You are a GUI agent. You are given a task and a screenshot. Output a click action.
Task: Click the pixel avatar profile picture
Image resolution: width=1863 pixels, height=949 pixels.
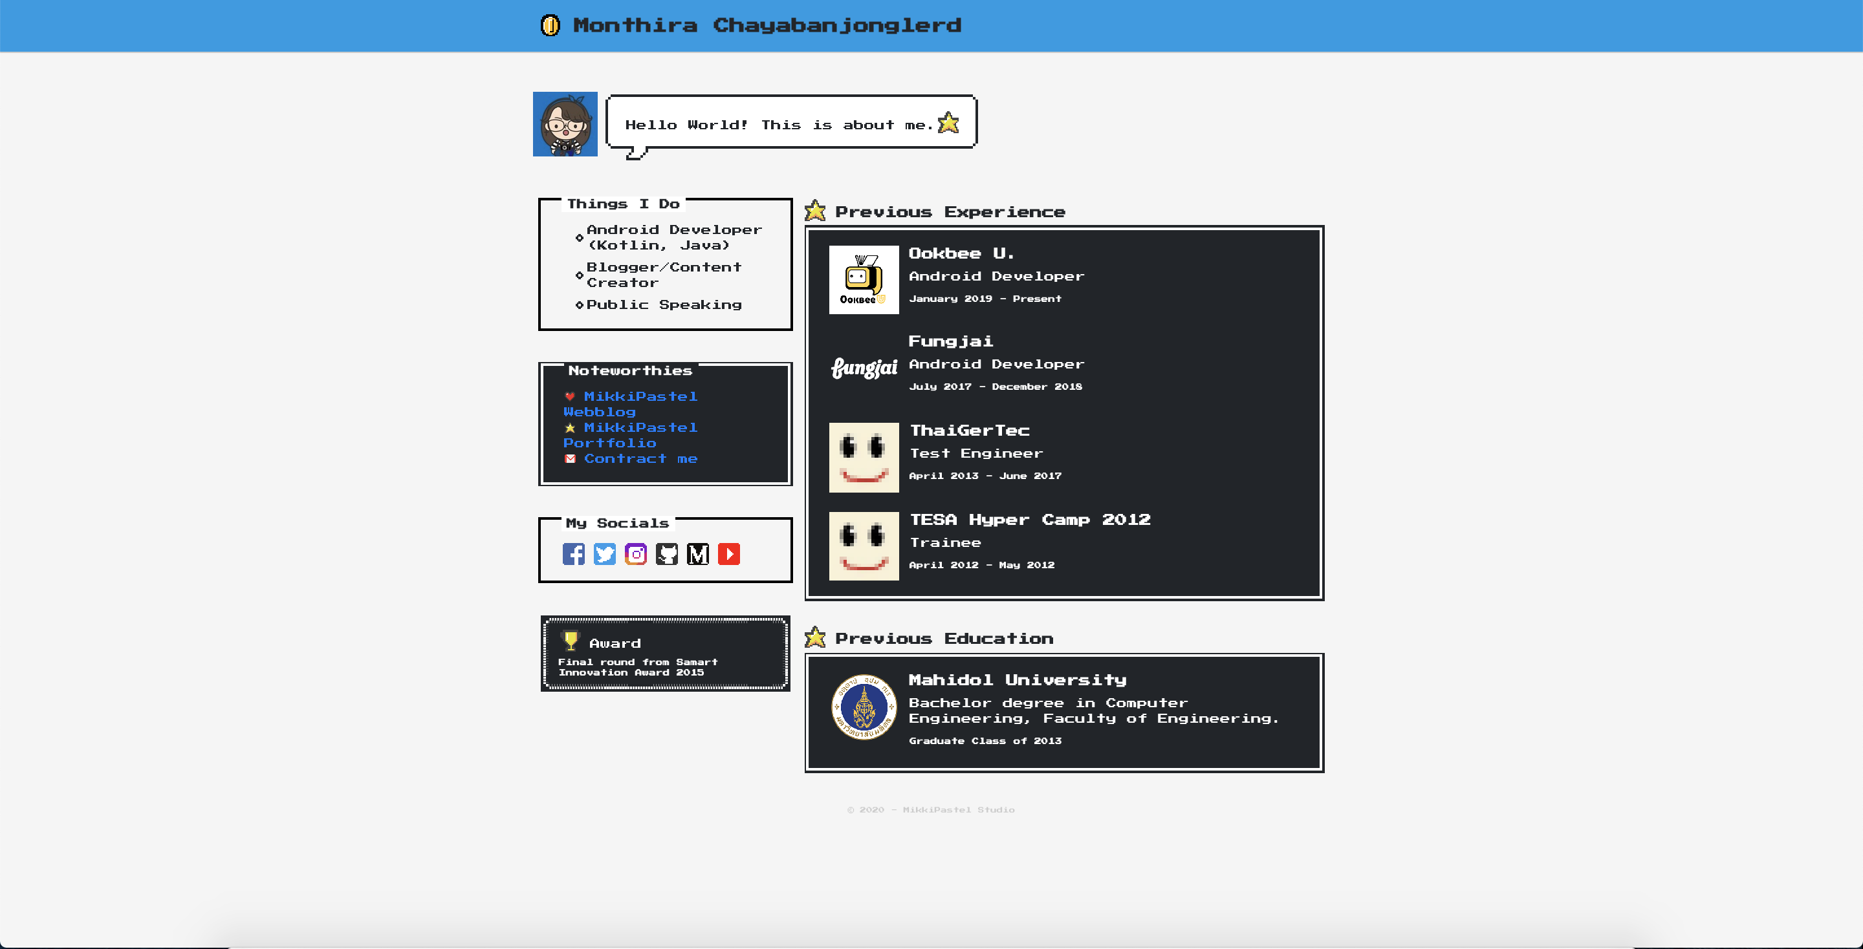point(565,123)
